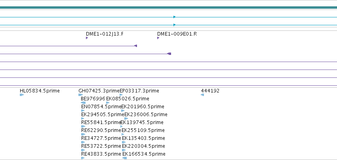
Task: Click the EK294505.5prime EST label
Action: pyautogui.click(x=103, y=115)
